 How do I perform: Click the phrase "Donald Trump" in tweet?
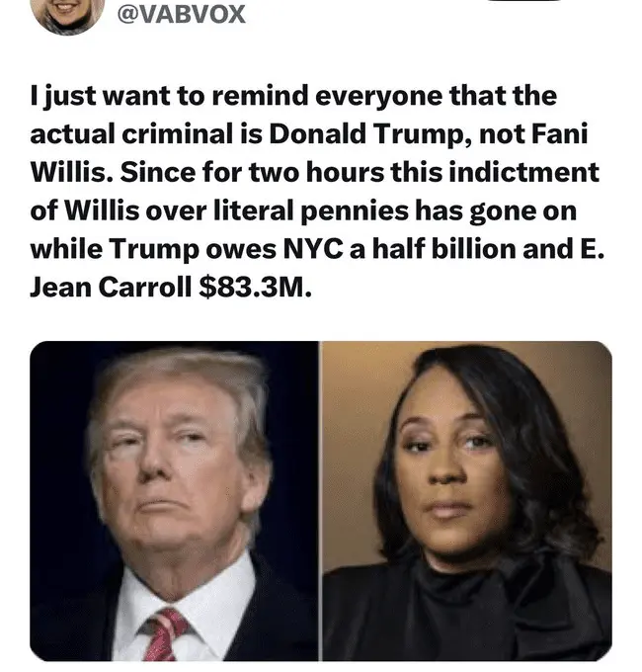(x=370, y=133)
